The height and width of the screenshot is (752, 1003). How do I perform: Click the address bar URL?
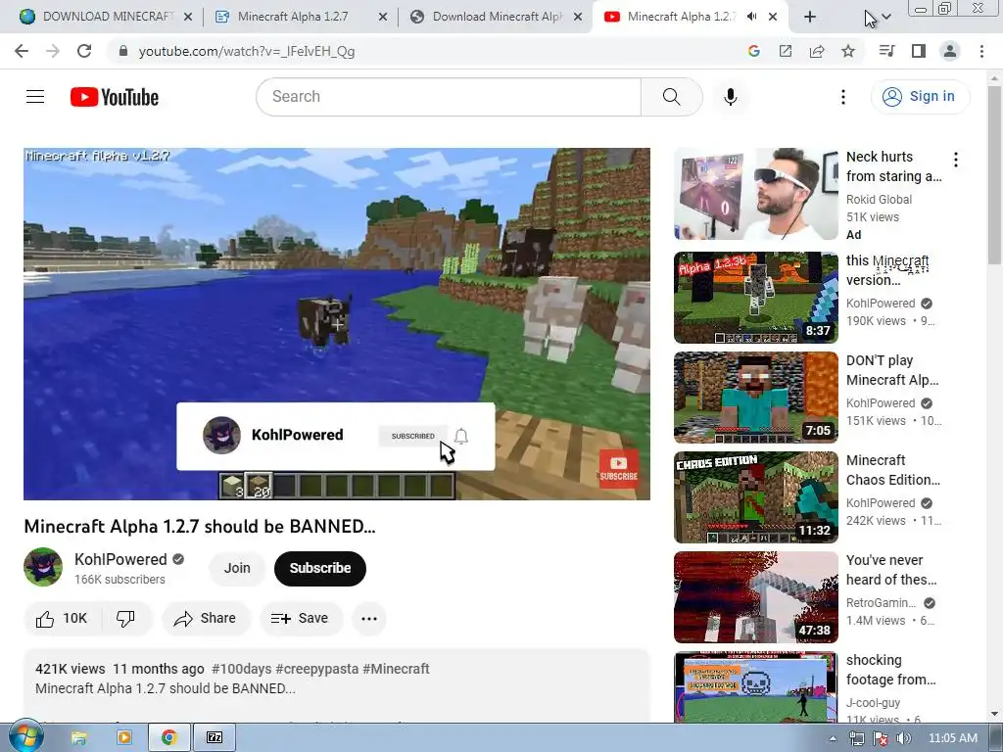[246, 51]
